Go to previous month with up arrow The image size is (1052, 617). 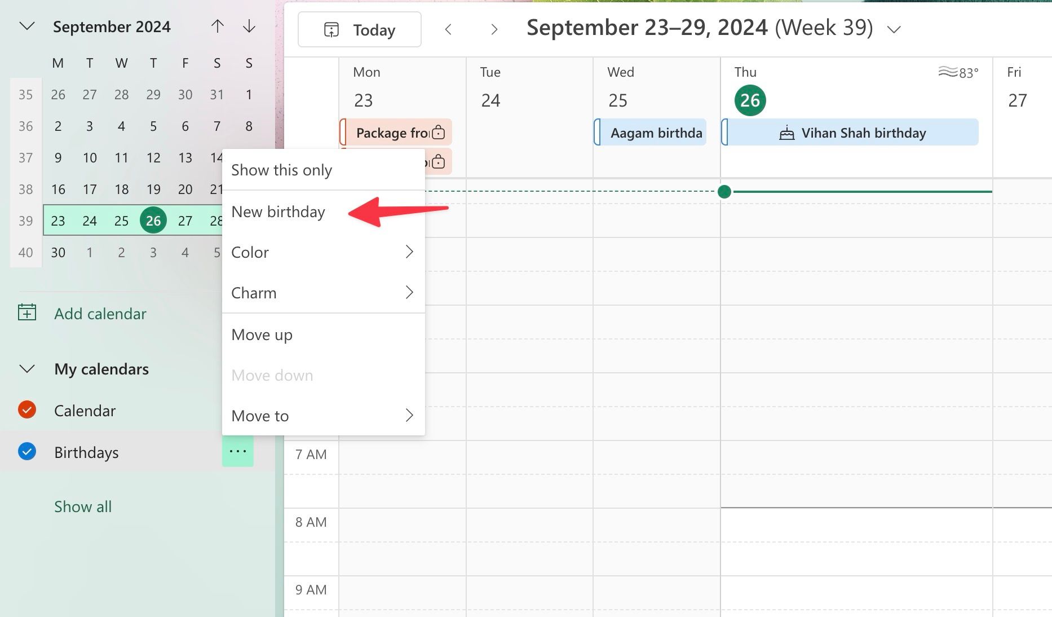tap(218, 27)
